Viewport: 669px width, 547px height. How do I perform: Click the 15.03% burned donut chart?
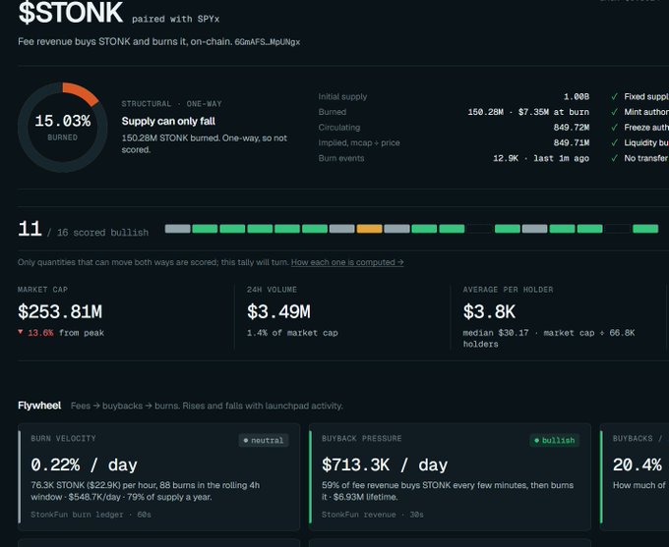63,128
